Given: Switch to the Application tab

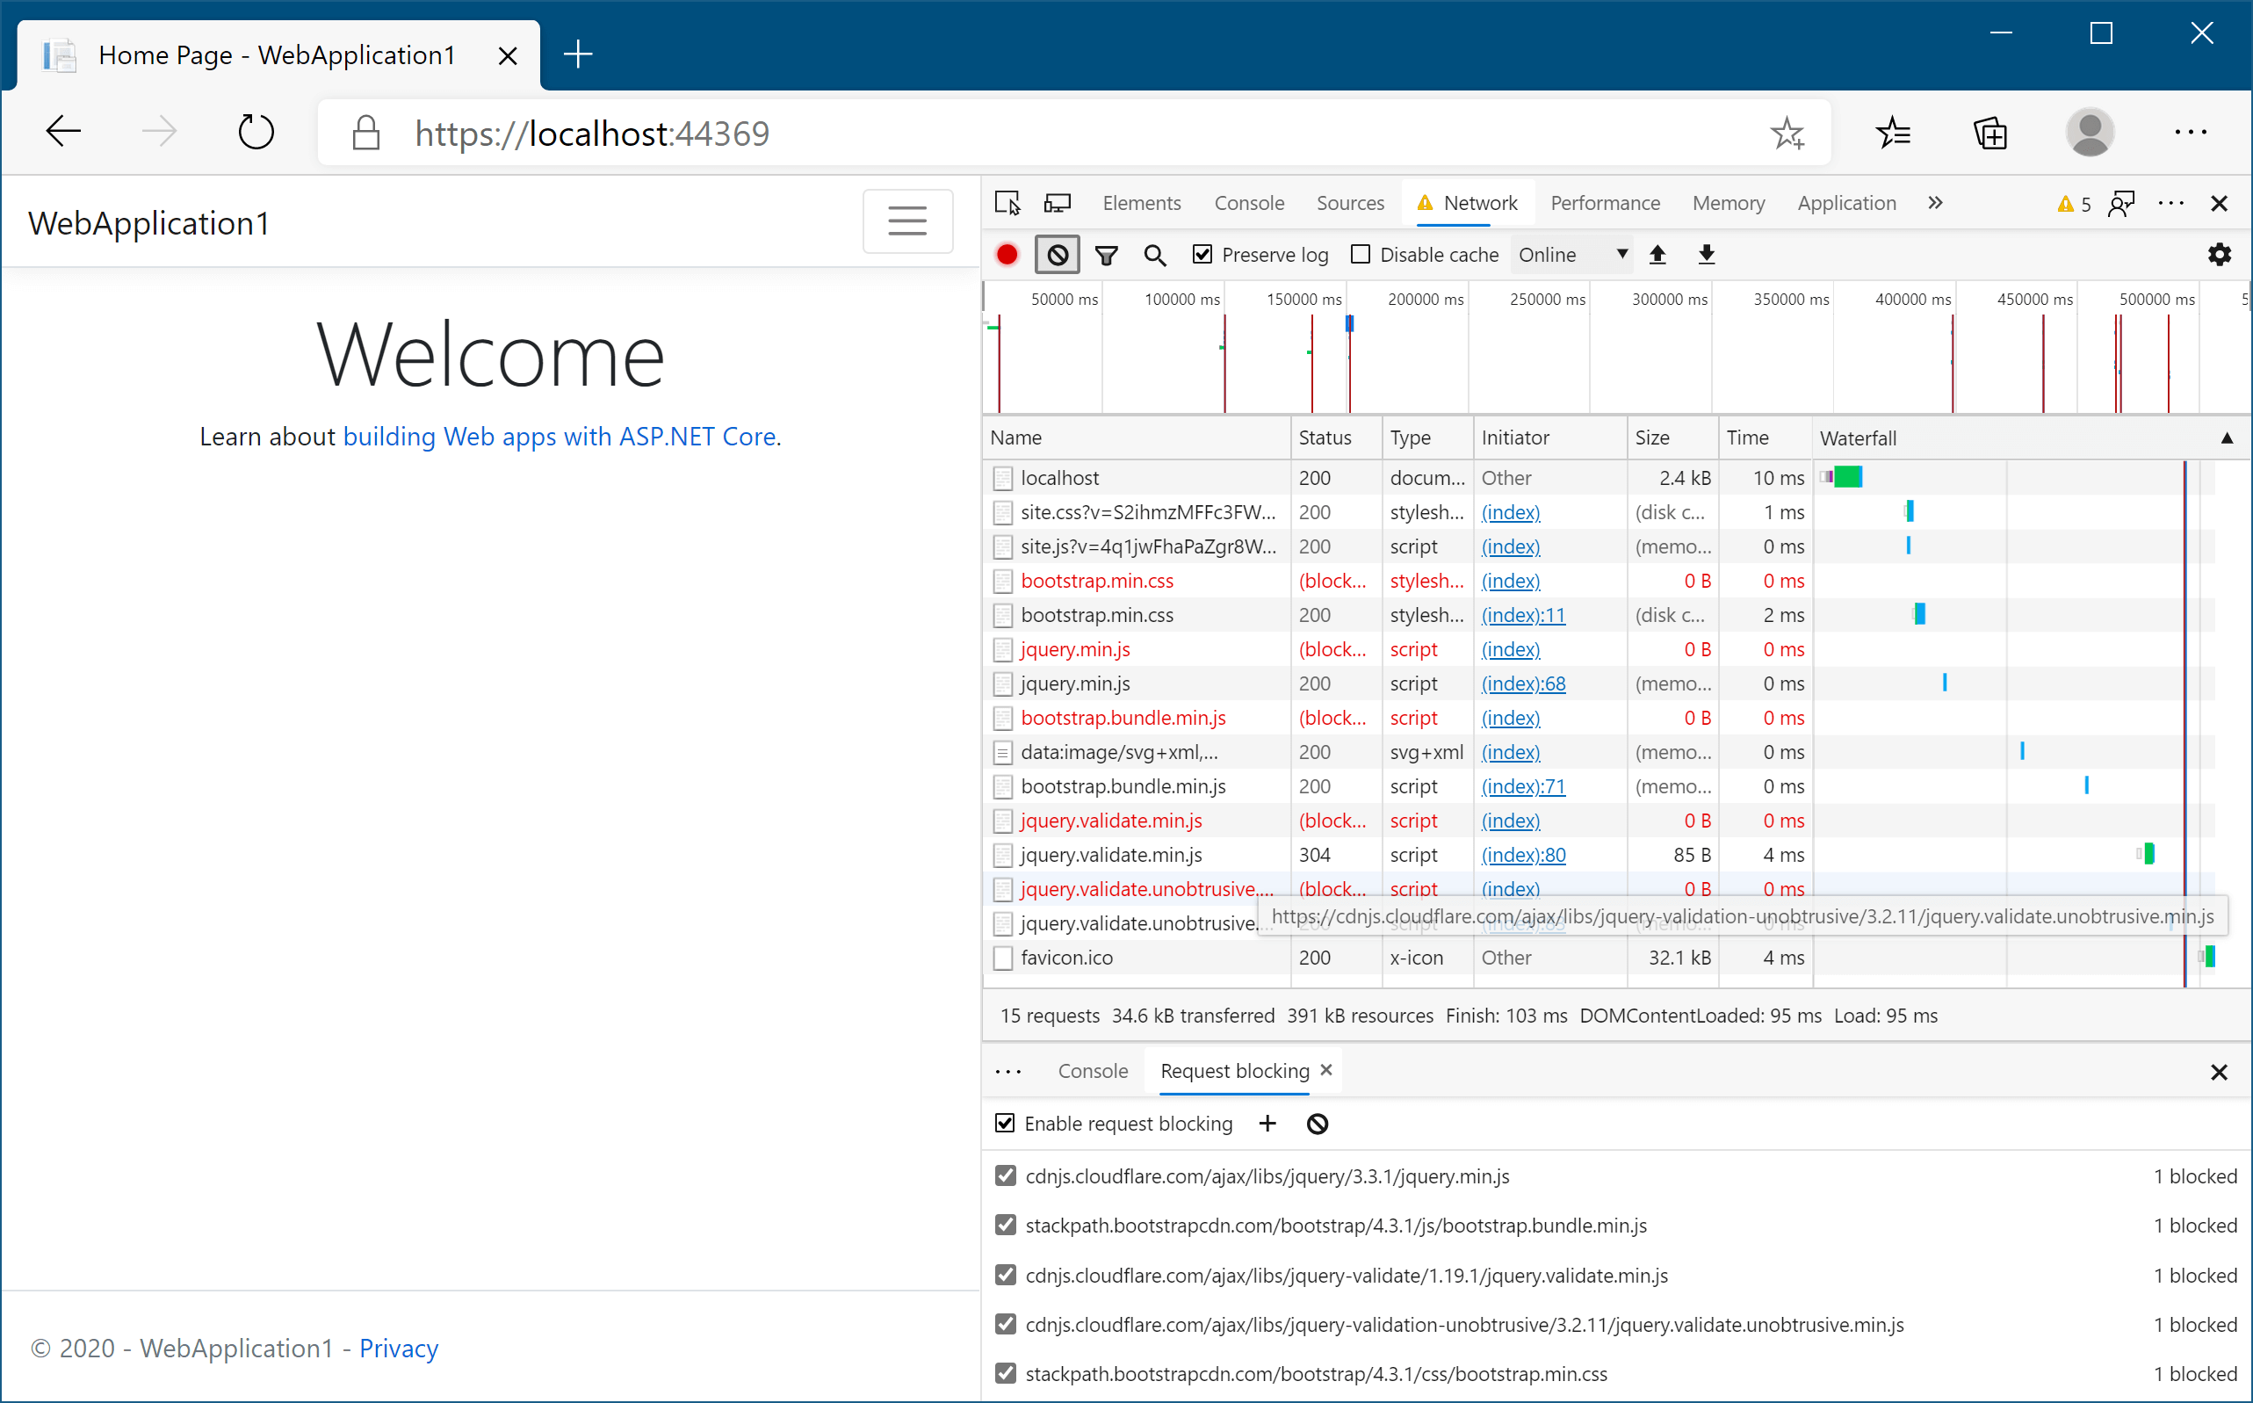Looking at the screenshot, I should pos(1846,203).
